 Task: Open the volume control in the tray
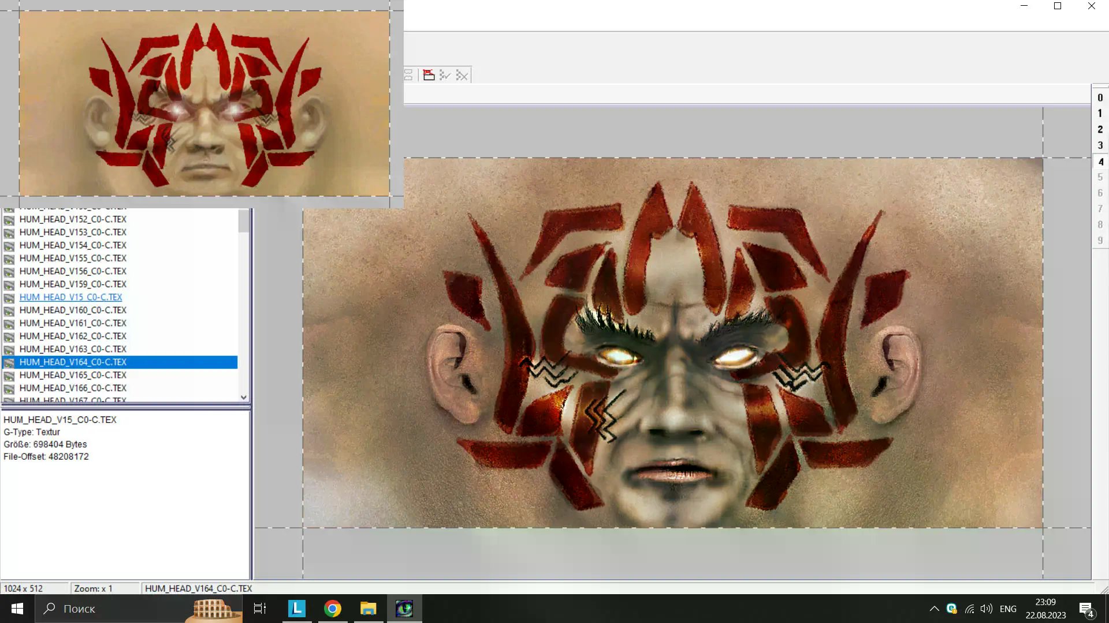pos(987,609)
